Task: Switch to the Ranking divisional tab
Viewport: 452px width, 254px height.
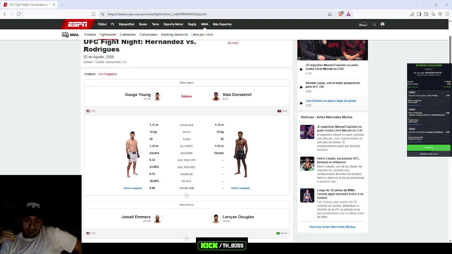Action: (x=174, y=35)
